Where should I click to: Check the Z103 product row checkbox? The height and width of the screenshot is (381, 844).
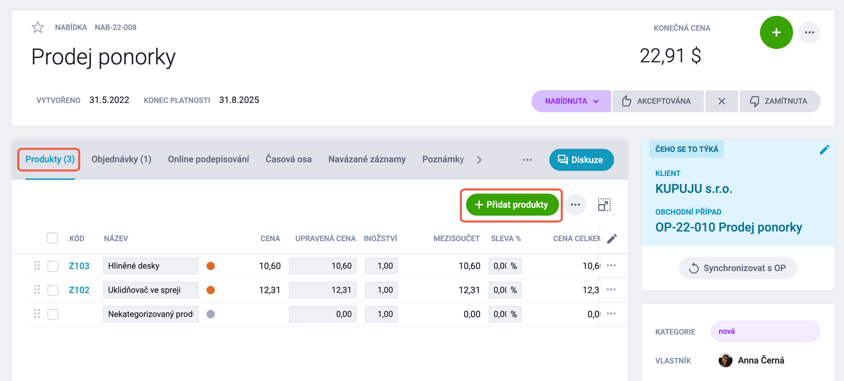point(53,266)
